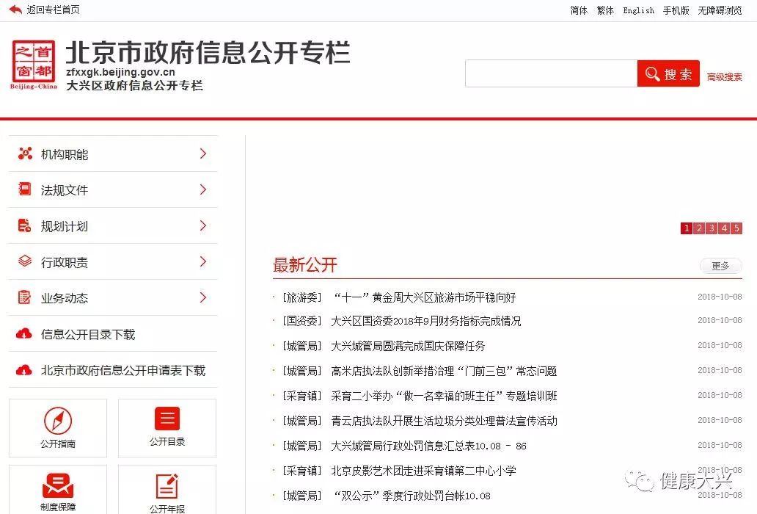The image size is (757, 514).
Task: Open 信息公开目录下载 link
Action: point(88,334)
